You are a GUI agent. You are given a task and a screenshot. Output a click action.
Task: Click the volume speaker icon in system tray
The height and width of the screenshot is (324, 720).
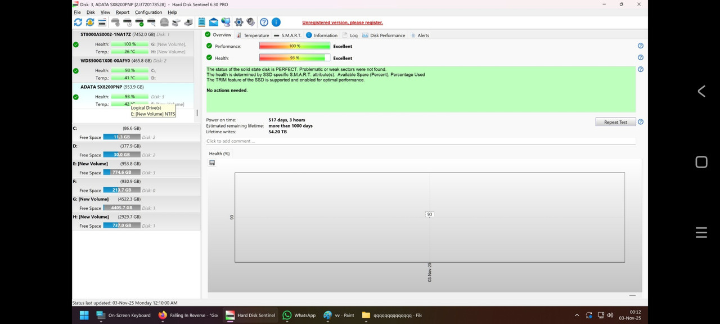(x=610, y=315)
